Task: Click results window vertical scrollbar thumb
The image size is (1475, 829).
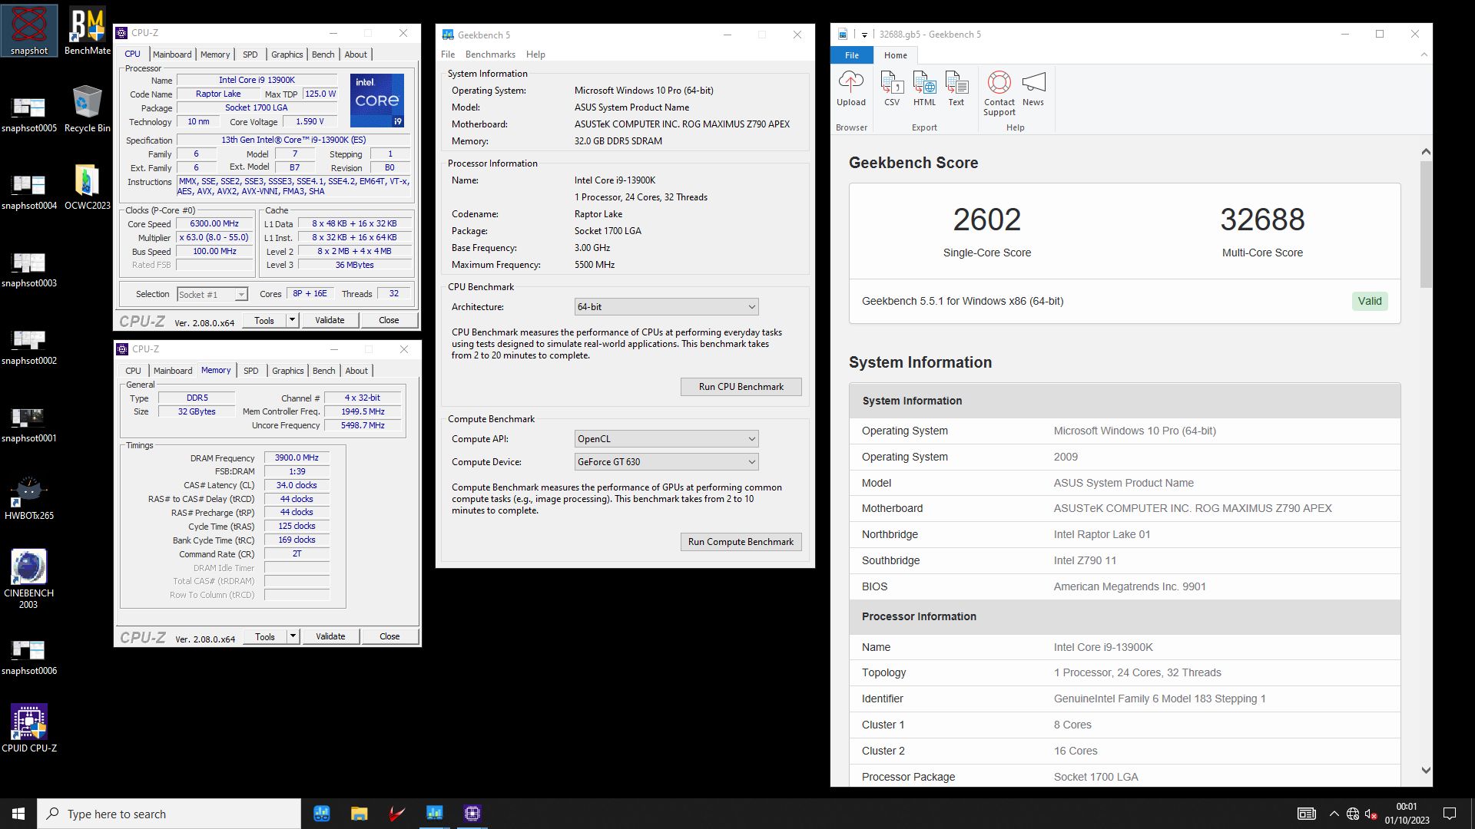Action: (x=1426, y=224)
